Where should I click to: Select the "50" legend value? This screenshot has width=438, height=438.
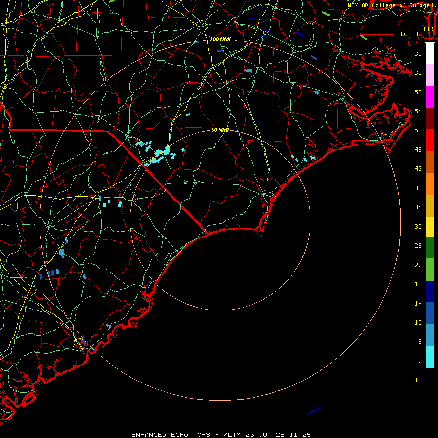tap(418, 130)
